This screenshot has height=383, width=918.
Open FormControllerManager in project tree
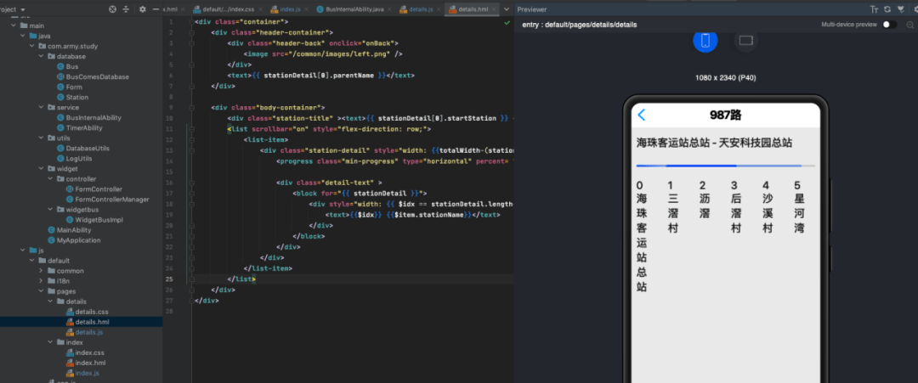coord(112,200)
